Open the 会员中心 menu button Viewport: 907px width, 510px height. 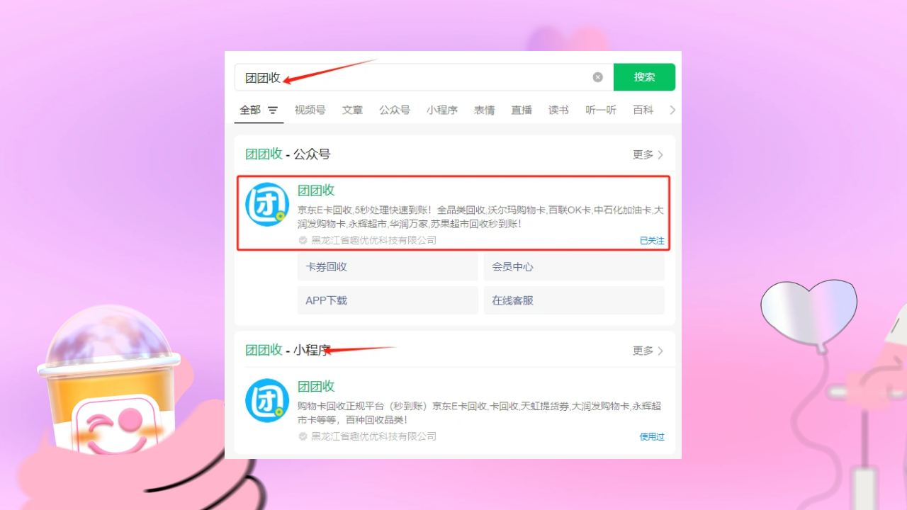pos(574,267)
